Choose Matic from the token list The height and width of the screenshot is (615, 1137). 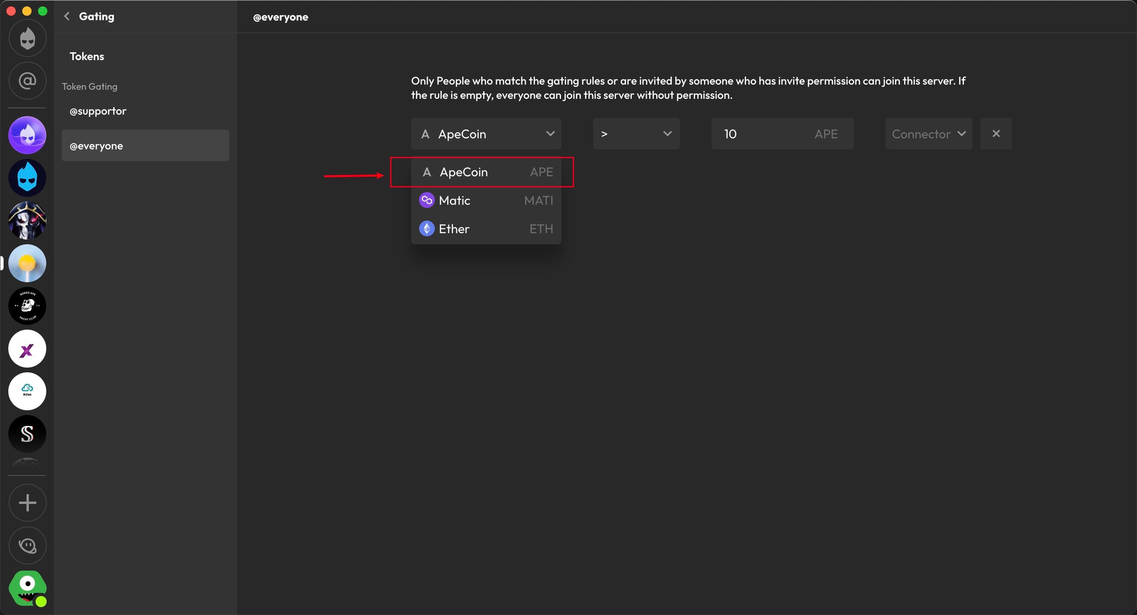(486, 200)
